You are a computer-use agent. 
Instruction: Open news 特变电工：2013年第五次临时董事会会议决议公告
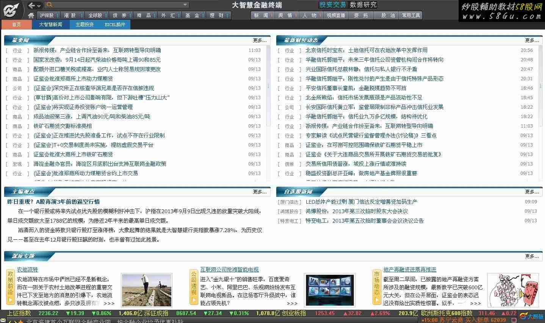(365, 221)
